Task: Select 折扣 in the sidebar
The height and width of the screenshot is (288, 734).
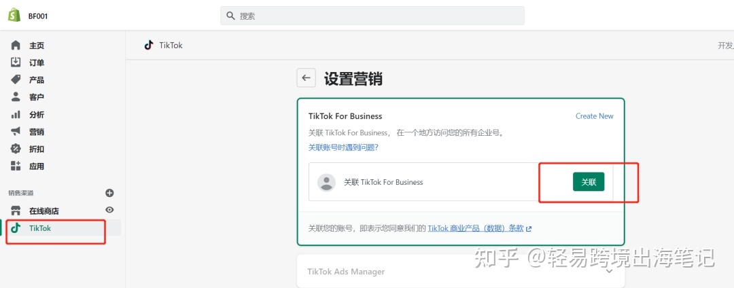Action: pyautogui.click(x=37, y=149)
